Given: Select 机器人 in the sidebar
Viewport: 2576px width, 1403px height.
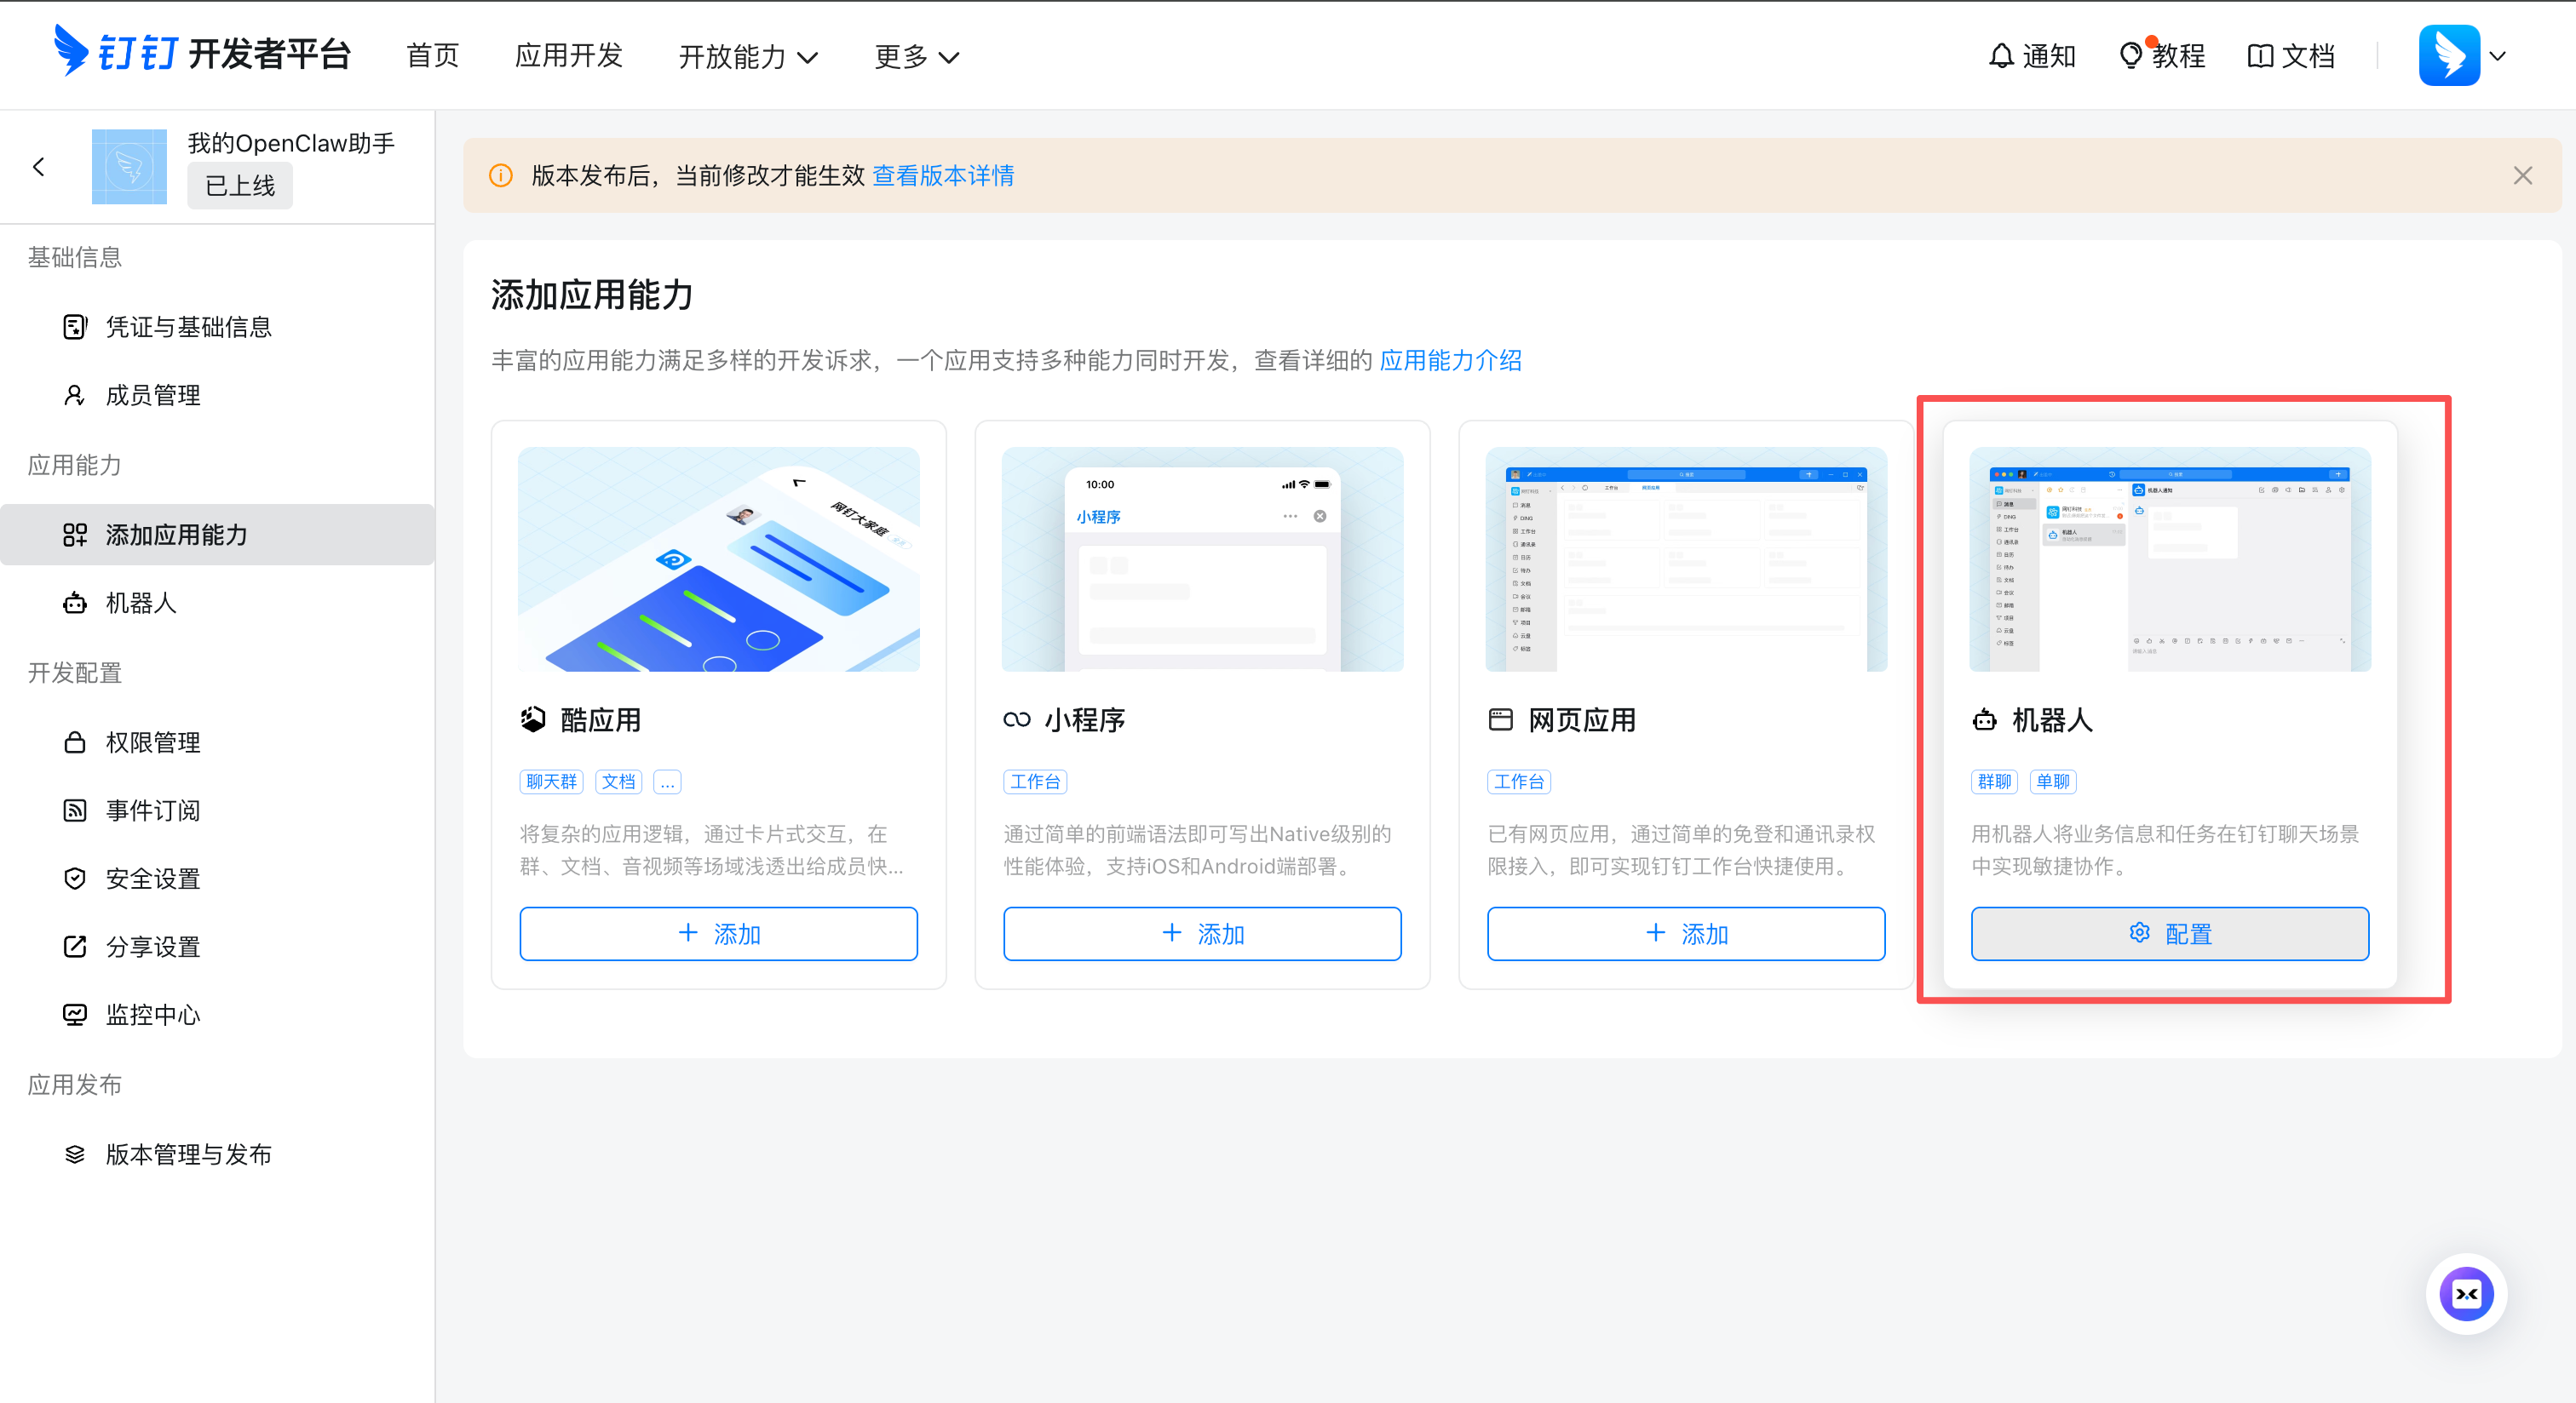Looking at the screenshot, I should [140, 603].
